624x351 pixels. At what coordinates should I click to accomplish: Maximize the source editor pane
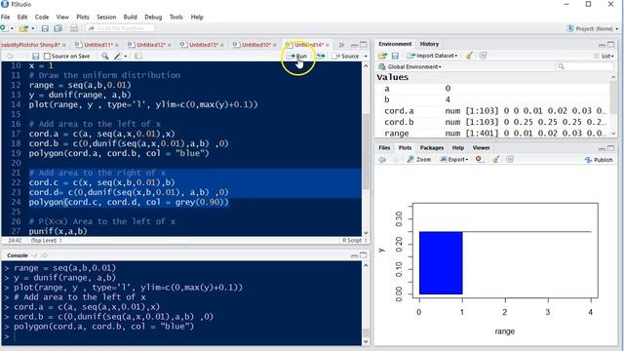[363, 45]
